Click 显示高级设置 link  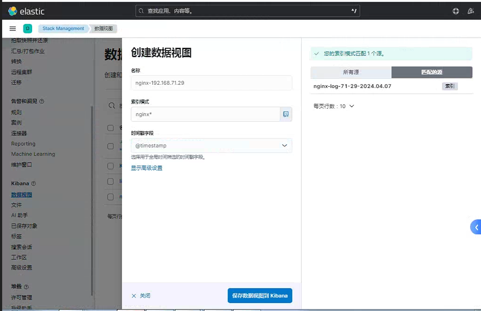[147, 168]
